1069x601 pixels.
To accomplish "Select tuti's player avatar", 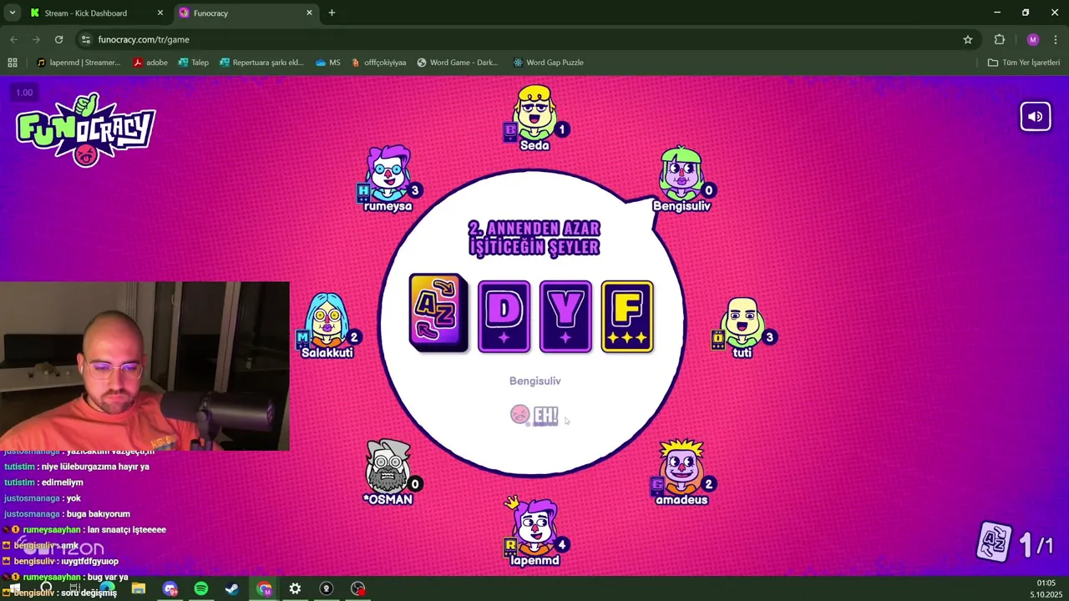I will click(x=742, y=321).
